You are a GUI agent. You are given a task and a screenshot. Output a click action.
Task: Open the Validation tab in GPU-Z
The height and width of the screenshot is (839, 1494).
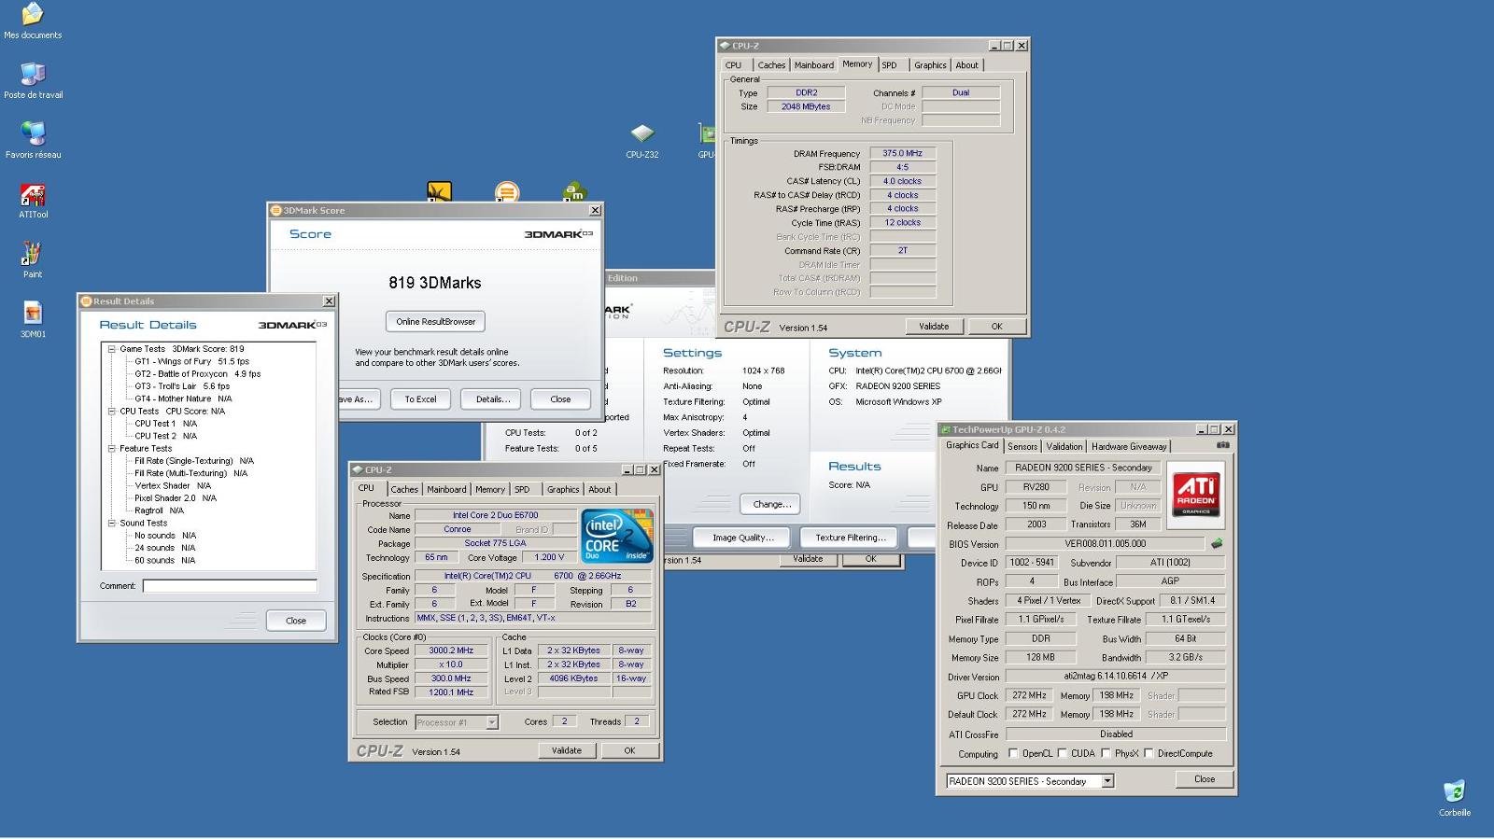(1064, 446)
